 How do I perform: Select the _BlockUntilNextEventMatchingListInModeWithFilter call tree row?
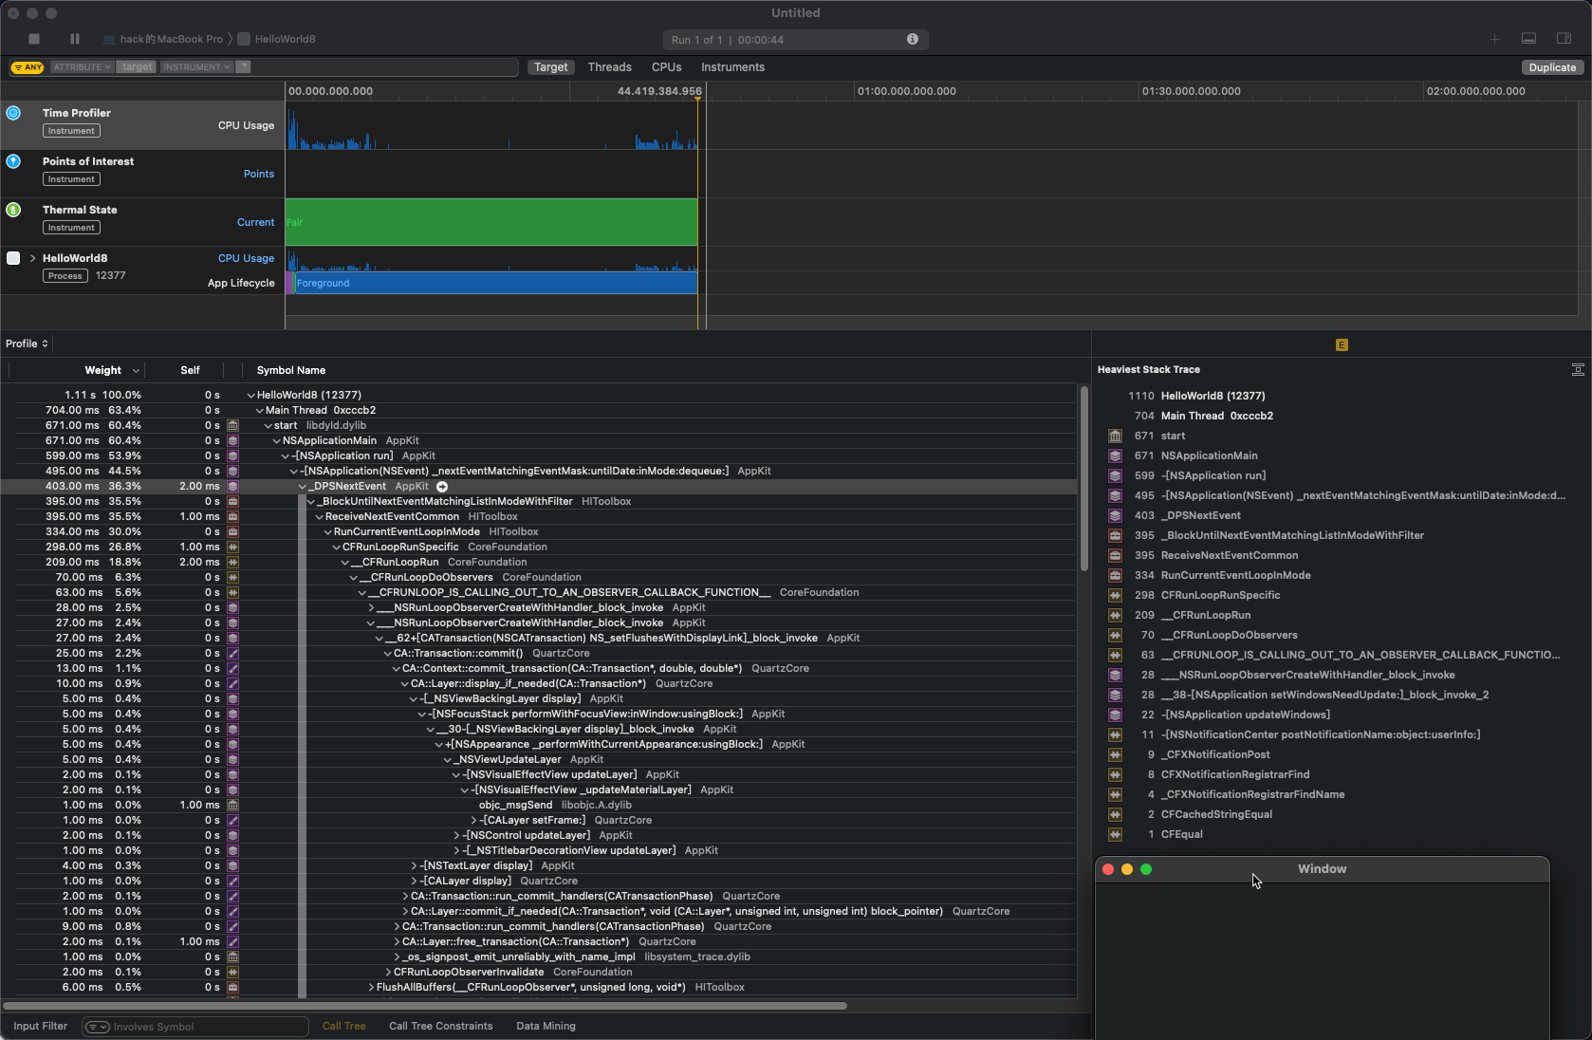(x=539, y=502)
